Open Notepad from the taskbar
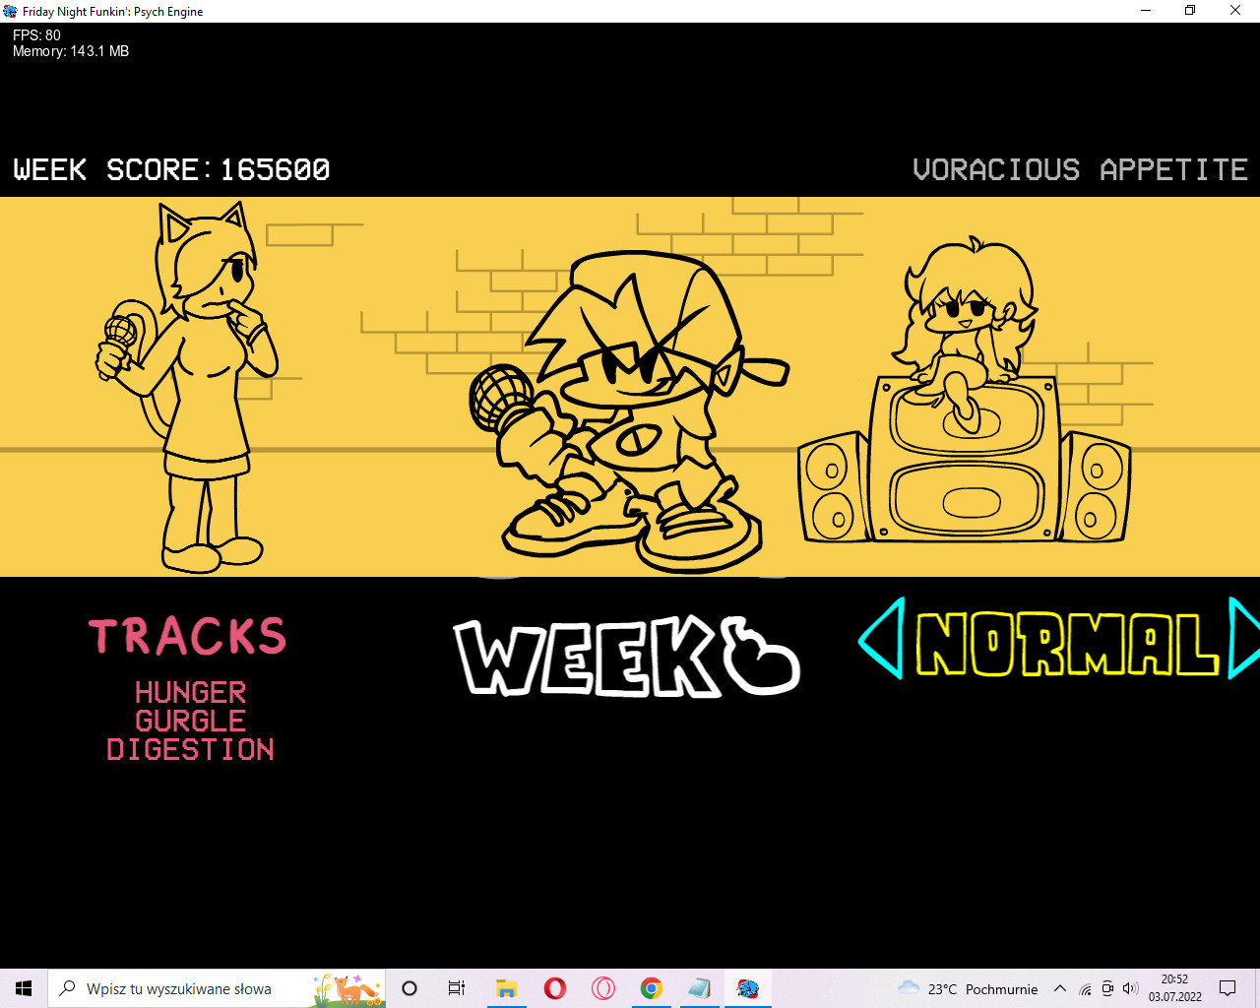The image size is (1260, 1008). pos(699,987)
